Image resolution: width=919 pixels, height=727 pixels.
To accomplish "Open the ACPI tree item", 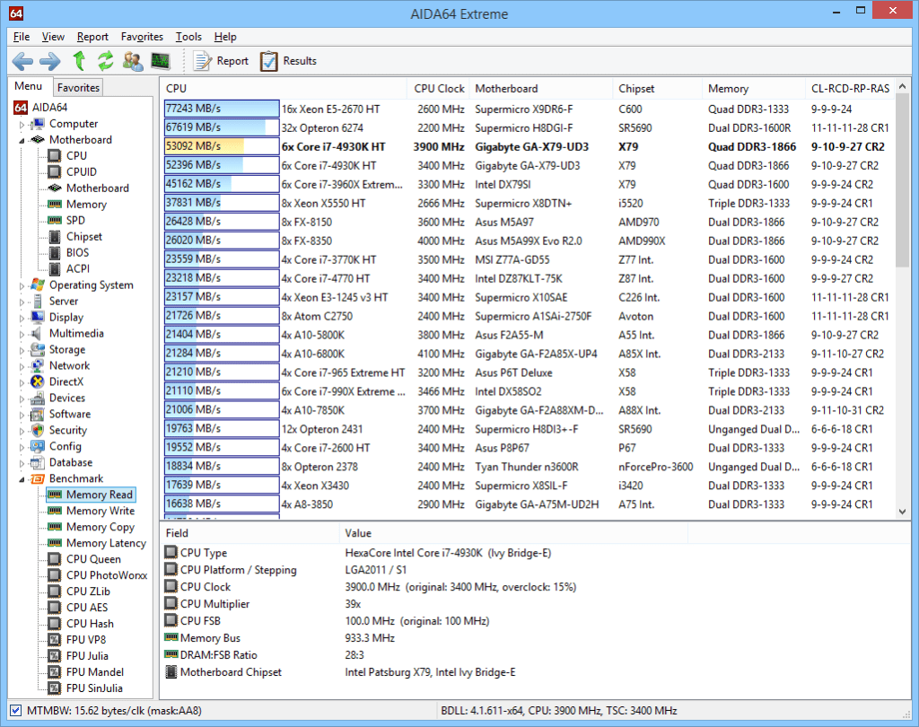I will tap(77, 268).
